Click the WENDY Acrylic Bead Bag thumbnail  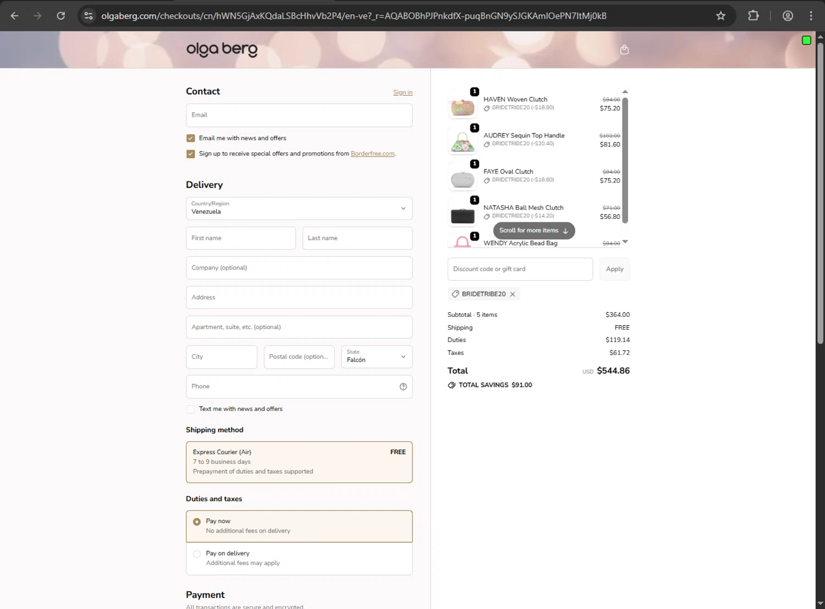[463, 240]
